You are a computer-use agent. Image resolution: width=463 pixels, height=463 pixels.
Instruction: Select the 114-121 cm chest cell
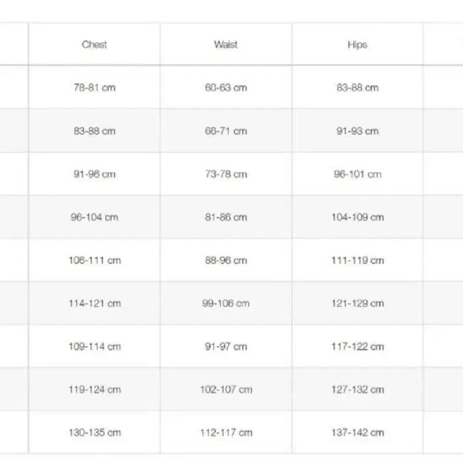[94, 304]
